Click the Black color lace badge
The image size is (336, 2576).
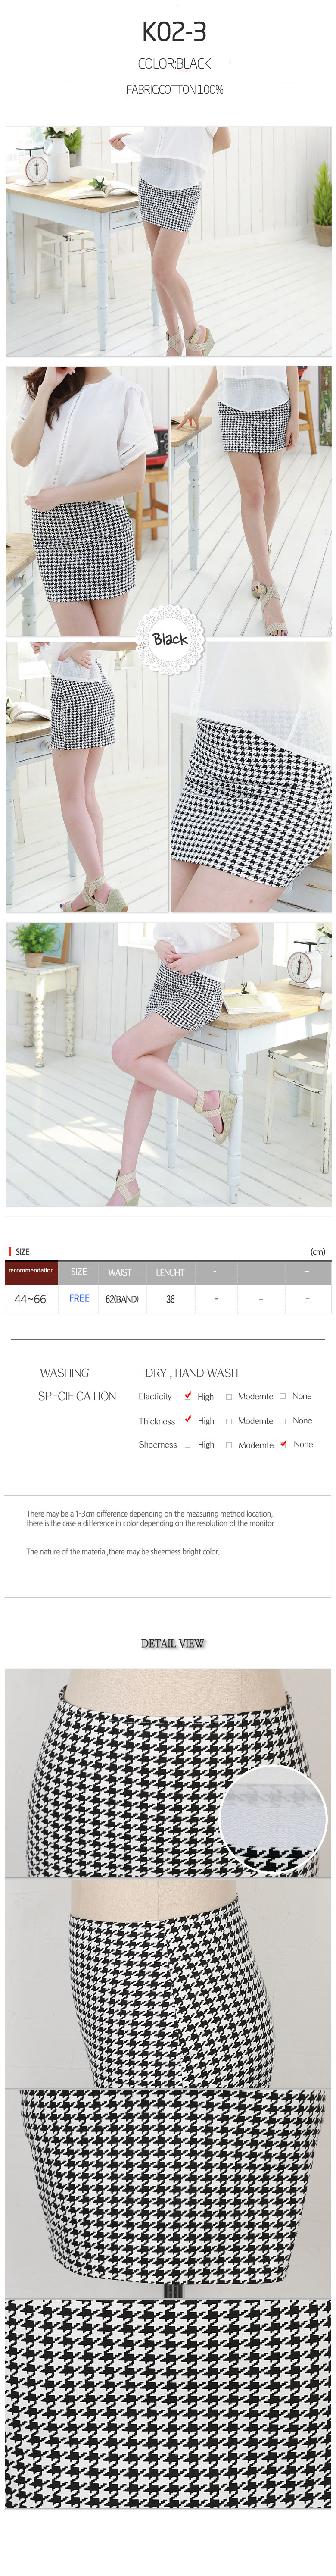point(169,638)
